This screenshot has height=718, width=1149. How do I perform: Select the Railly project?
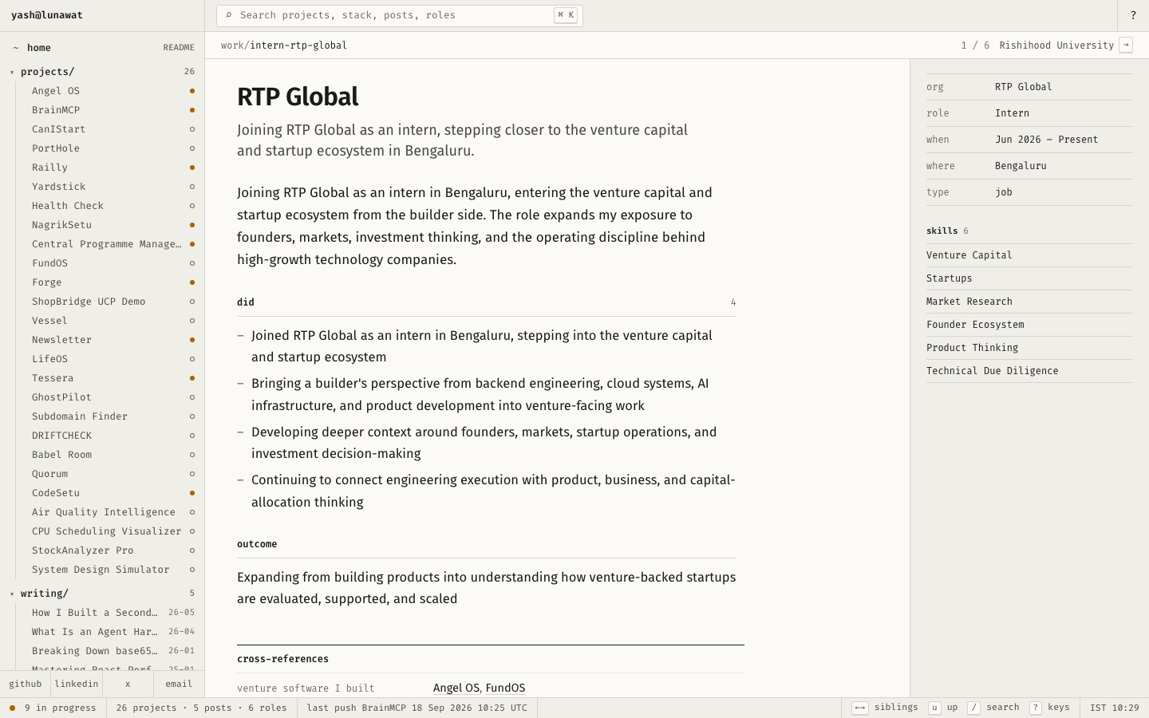point(112,168)
